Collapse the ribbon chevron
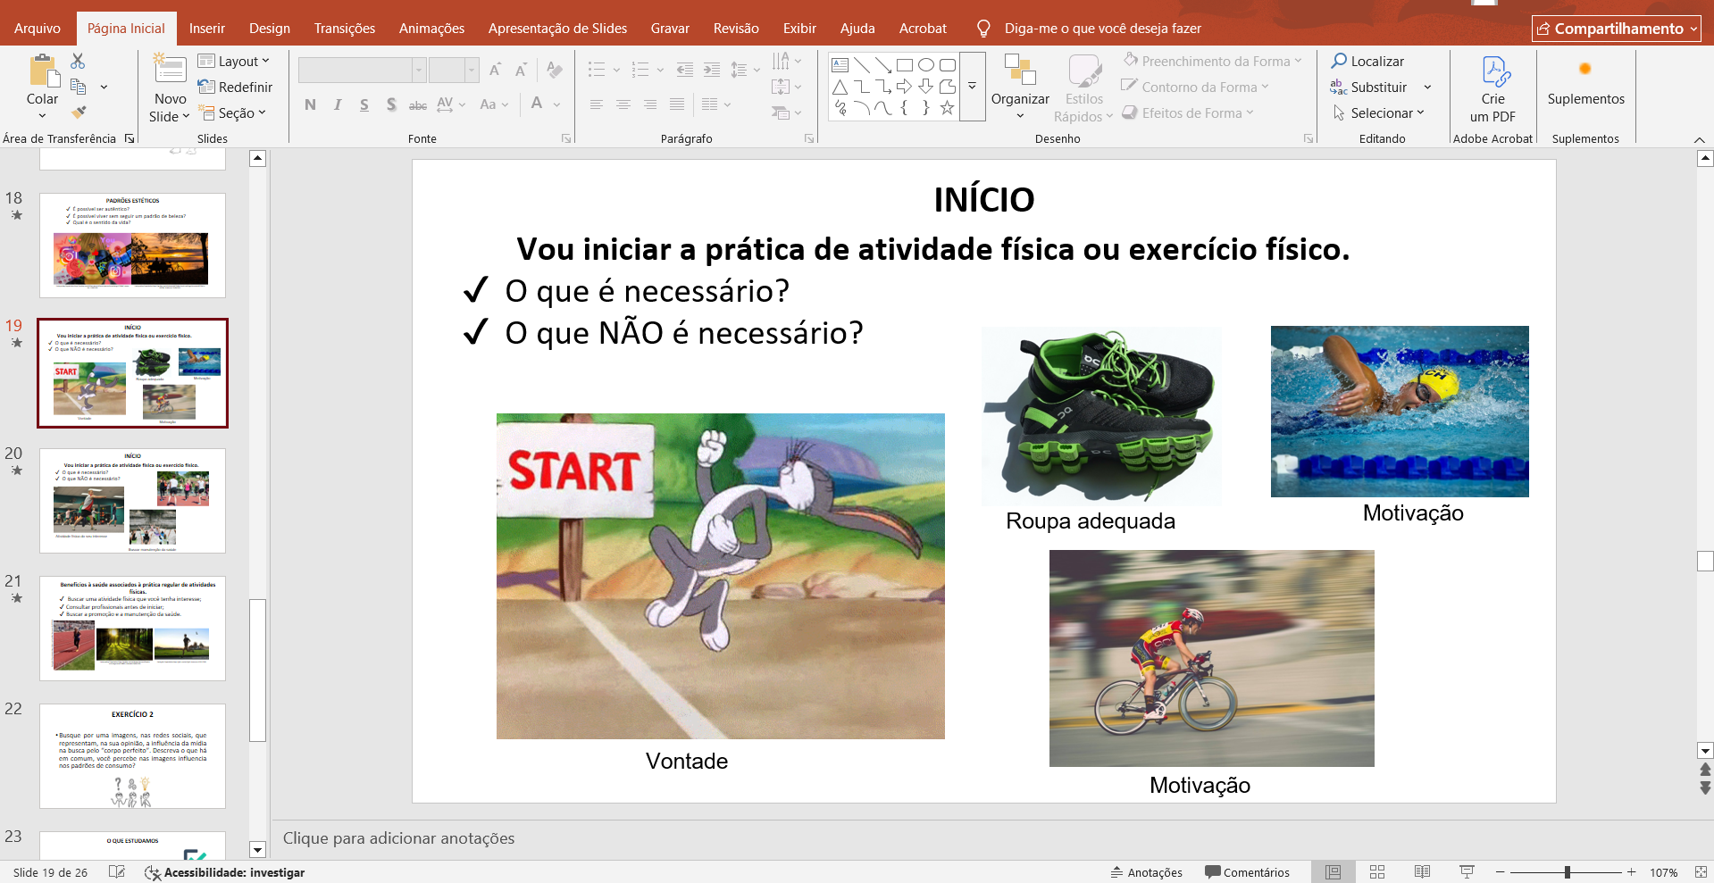Viewport: 1714px width, 883px height. [1699, 139]
